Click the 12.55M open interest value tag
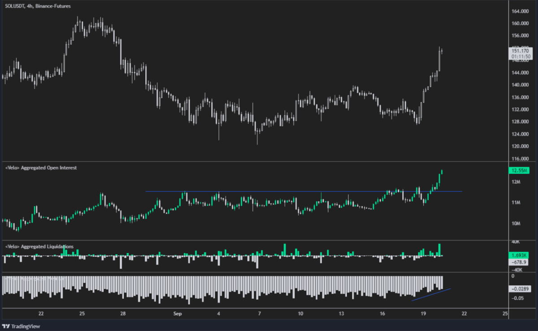This screenshot has height=331, width=538. pyautogui.click(x=519, y=170)
